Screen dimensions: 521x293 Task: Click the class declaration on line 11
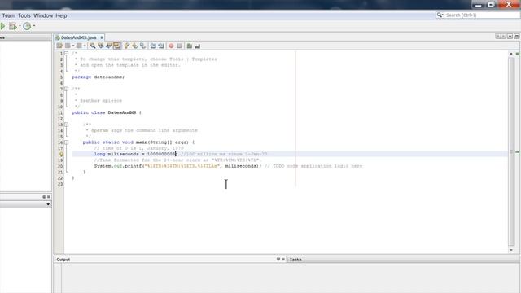tap(107, 112)
